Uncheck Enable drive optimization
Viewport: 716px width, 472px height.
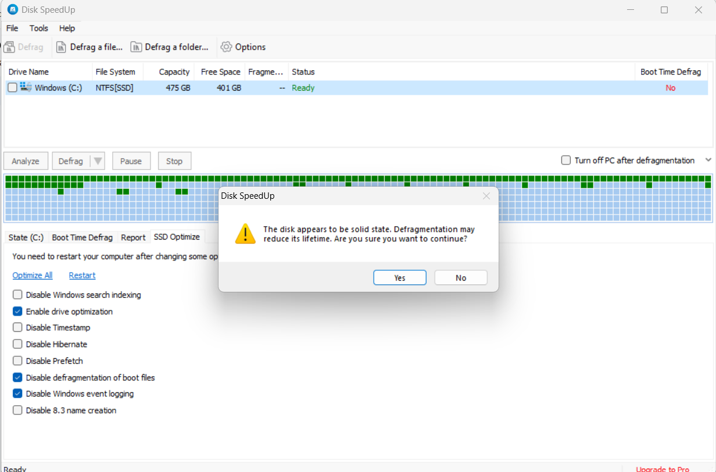point(17,312)
